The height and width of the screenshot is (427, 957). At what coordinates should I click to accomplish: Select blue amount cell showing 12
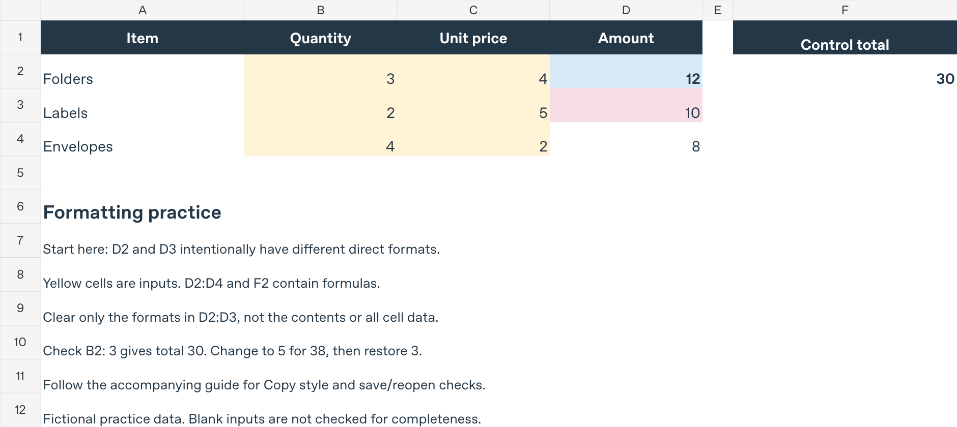pos(626,72)
